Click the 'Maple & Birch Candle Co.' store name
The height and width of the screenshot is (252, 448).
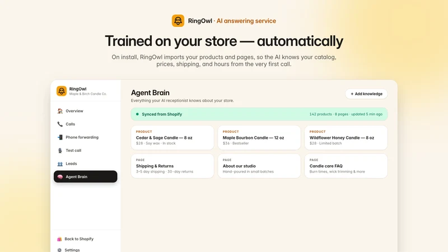[88, 94]
